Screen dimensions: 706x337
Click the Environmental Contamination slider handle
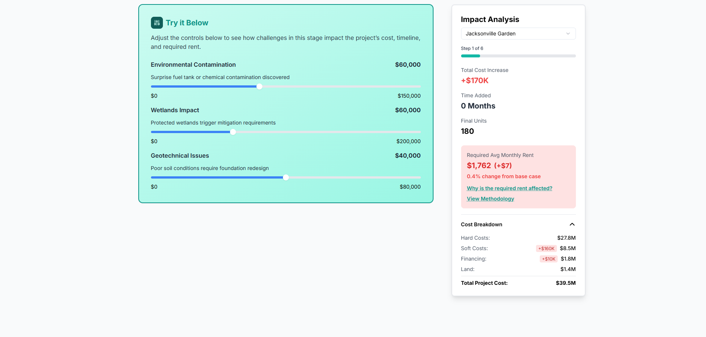259,86
